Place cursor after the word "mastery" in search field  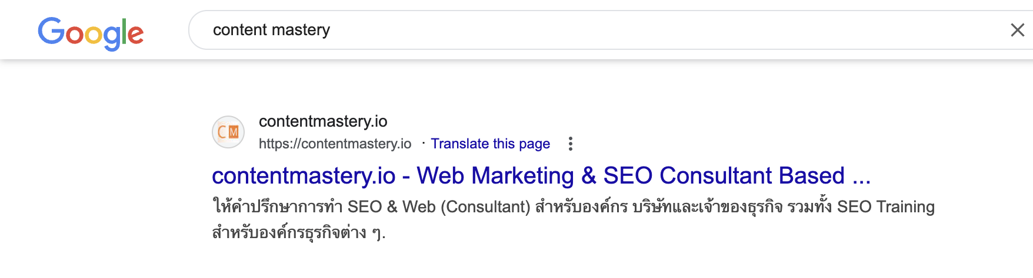point(331,30)
